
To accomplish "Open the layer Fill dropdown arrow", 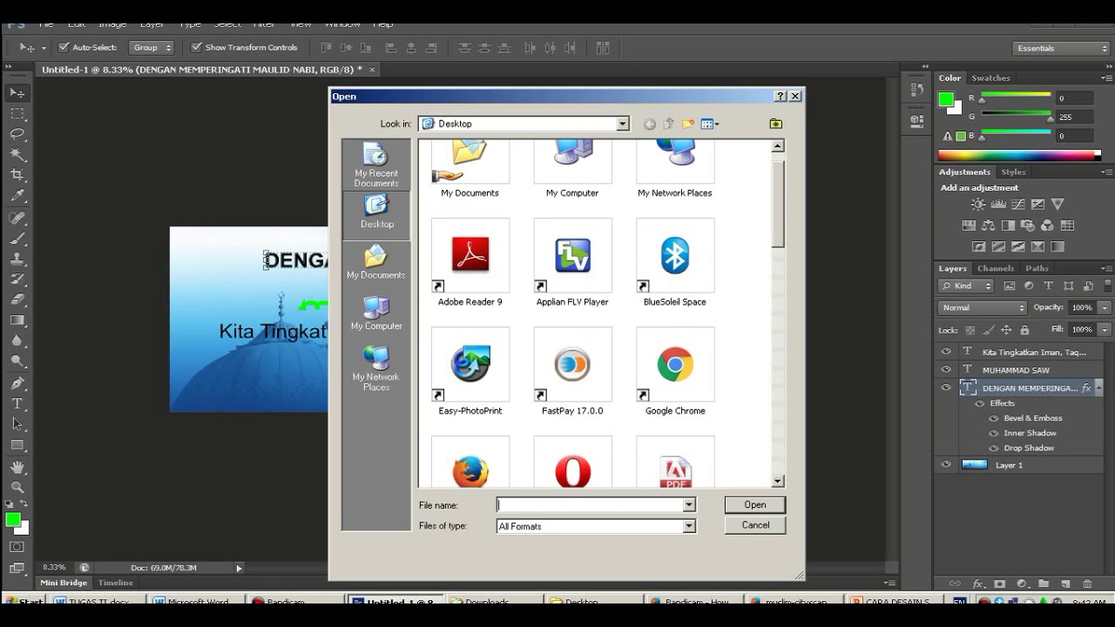I will (x=1105, y=329).
